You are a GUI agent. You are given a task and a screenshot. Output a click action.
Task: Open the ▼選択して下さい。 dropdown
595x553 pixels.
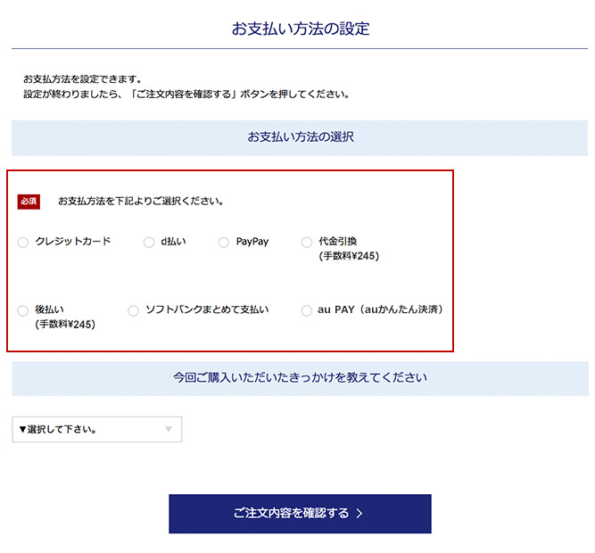pos(96,429)
